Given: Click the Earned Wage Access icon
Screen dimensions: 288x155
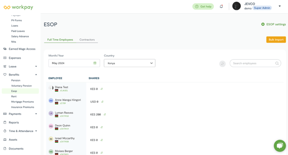Looking at the screenshot, I should [5, 49].
